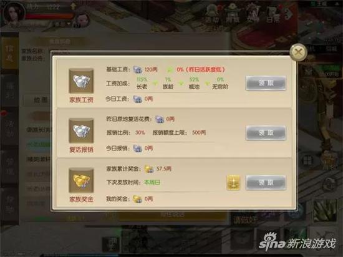Claim the 复活报销 reimbursement with 领取

[x=266, y=132]
